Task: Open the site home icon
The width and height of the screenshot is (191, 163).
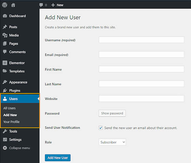Action: 13,5
